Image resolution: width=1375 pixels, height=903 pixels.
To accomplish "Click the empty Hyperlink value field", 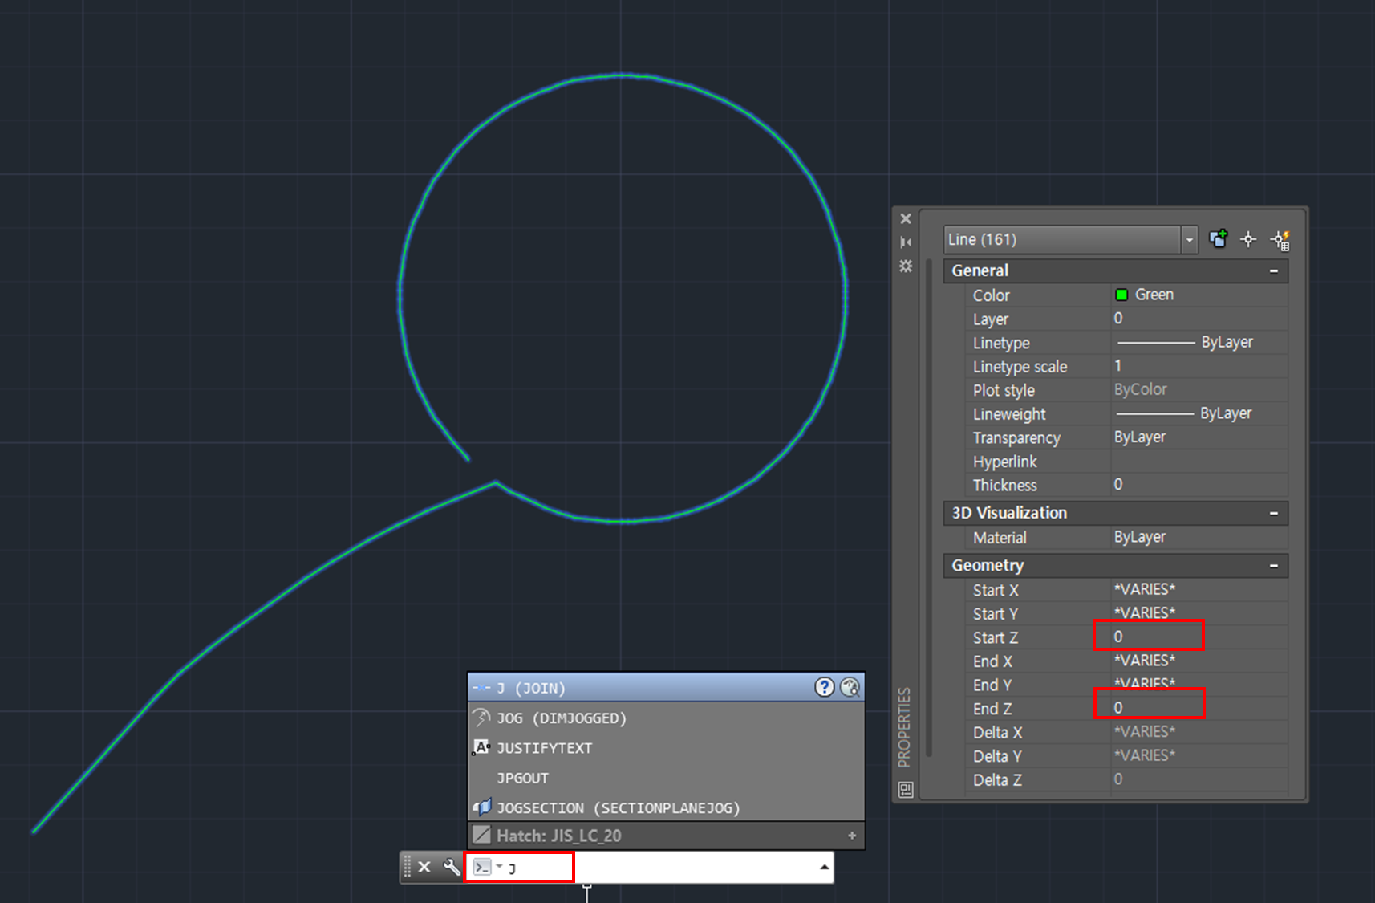I will point(1199,461).
